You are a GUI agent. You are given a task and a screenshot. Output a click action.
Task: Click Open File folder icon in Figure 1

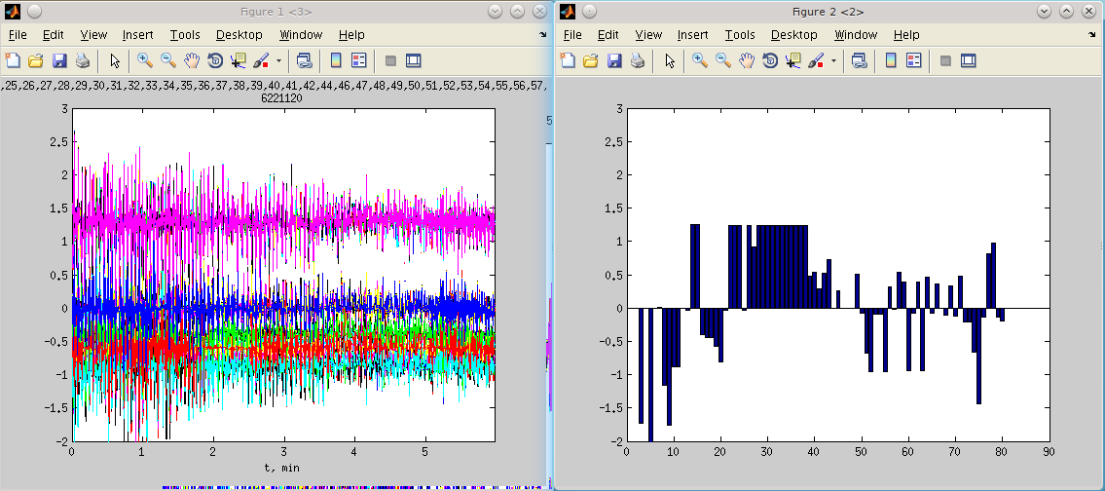[x=36, y=60]
